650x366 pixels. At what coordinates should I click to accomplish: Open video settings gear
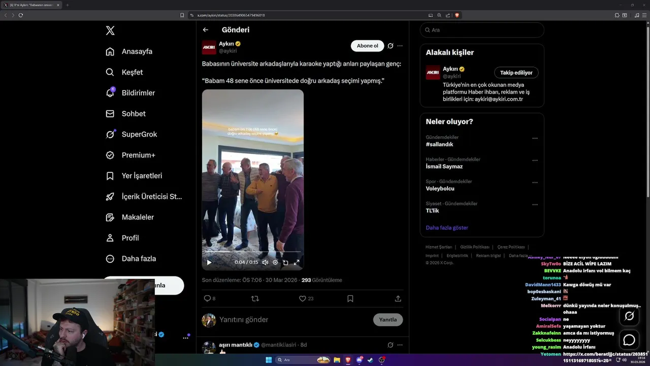[x=275, y=262]
